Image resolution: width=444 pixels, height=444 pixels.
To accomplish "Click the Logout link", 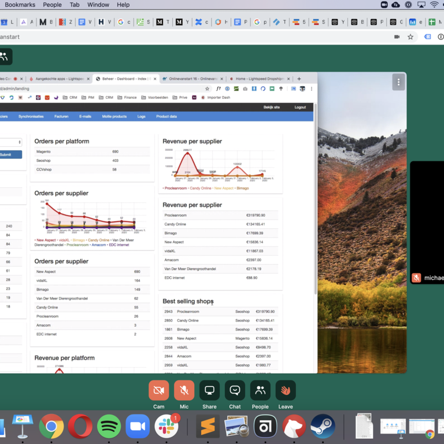I will [x=300, y=107].
